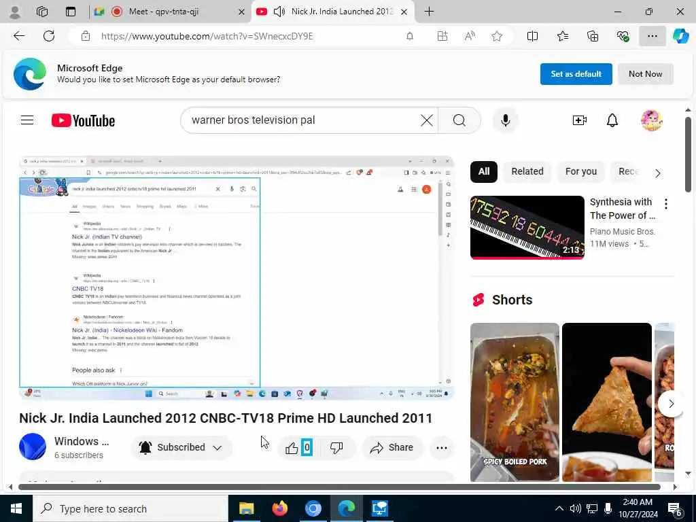Add page to favorites with star icon
The height and width of the screenshot is (522, 696).
coord(497,36)
